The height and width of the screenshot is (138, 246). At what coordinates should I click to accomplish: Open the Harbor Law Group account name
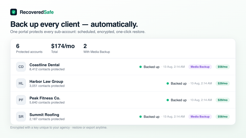tap(46, 81)
